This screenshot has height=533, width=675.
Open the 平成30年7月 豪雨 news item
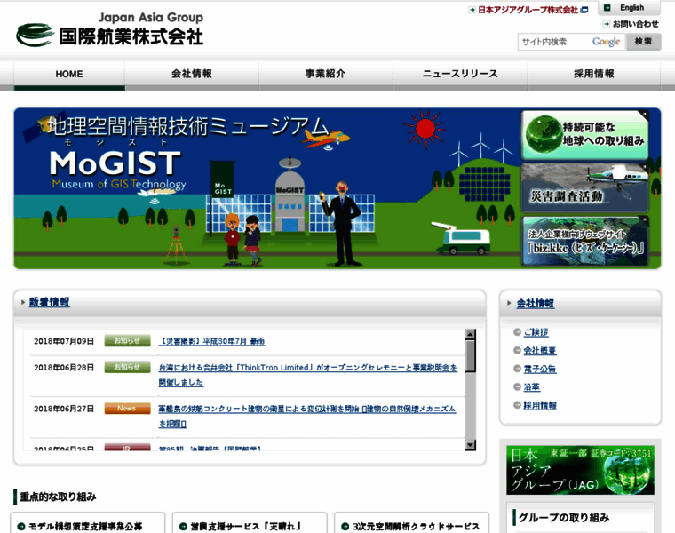point(211,341)
